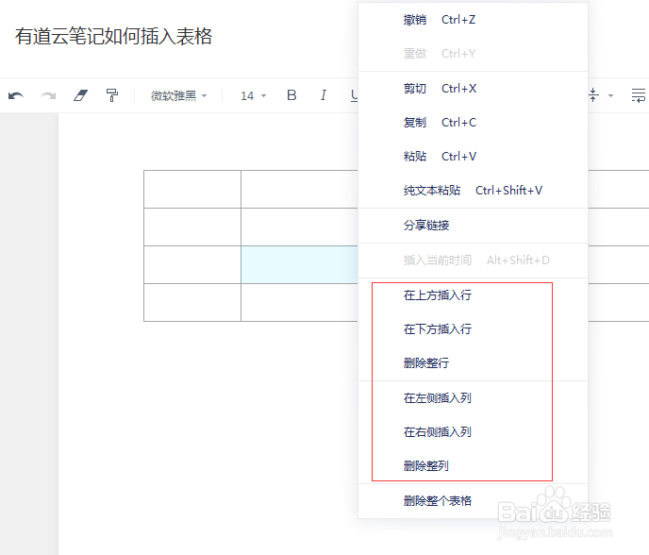
Task: Click the undo arrow in toolbar
Action: 16,95
